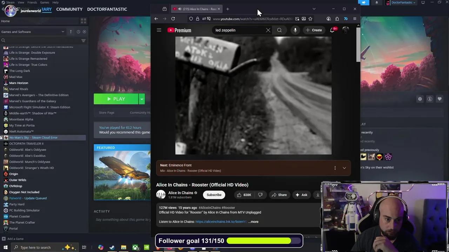Click the Rooster video player
449x252 pixels.
pyautogui.click(x=253, y=95)
